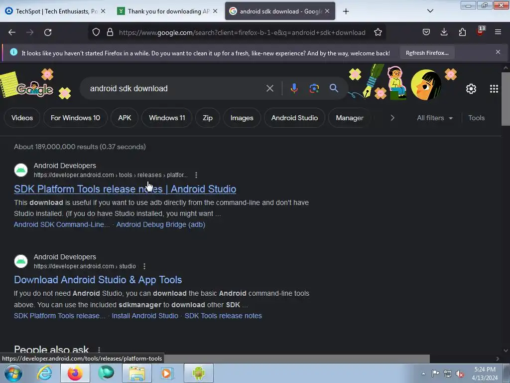Screen dimensions: 510x383
Task: Open the Action Center flag icon
Action: click(435, 374)
